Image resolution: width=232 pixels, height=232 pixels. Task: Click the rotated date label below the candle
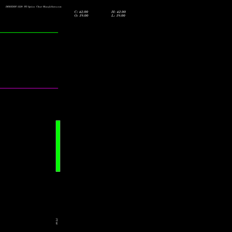pyautogui.click(x=57, y=221)
